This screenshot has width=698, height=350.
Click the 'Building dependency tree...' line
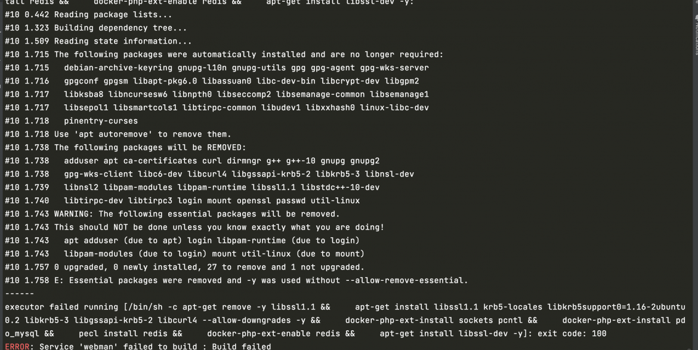[x=95, y=28]
